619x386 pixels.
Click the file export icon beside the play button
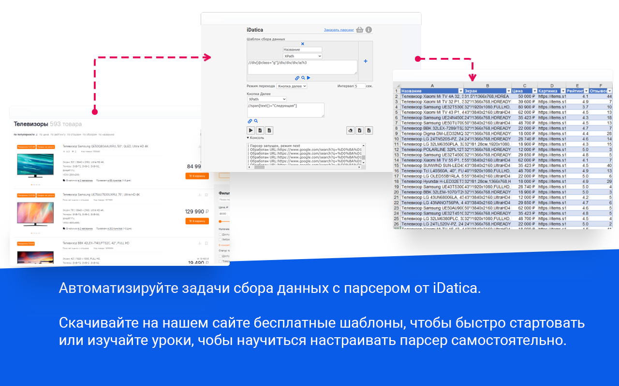tap(260, 130)
